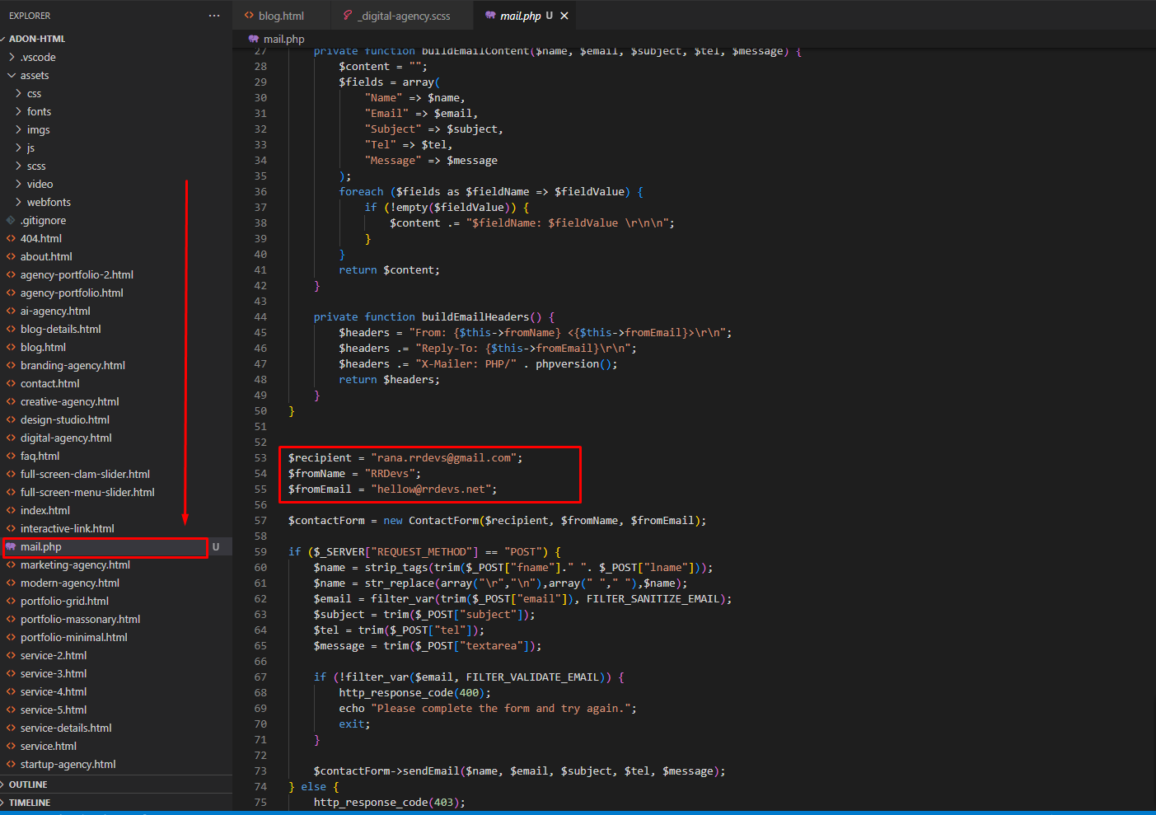Click the Explorer more actions ellipsis icon
This screenshot has width=1156, height=815.
point(214,16)
